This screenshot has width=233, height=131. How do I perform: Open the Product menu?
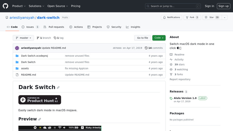click(x=19, y=6)
